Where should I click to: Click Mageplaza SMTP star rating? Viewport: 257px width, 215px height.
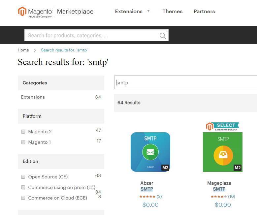click(x=219, y=197)
